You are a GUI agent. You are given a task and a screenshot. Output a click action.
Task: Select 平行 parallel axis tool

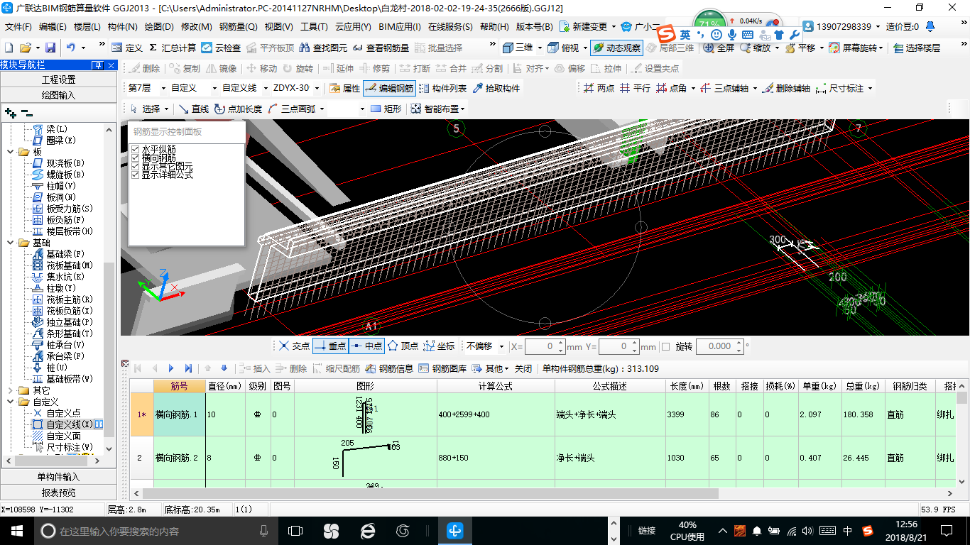click(x=634, y=88)
